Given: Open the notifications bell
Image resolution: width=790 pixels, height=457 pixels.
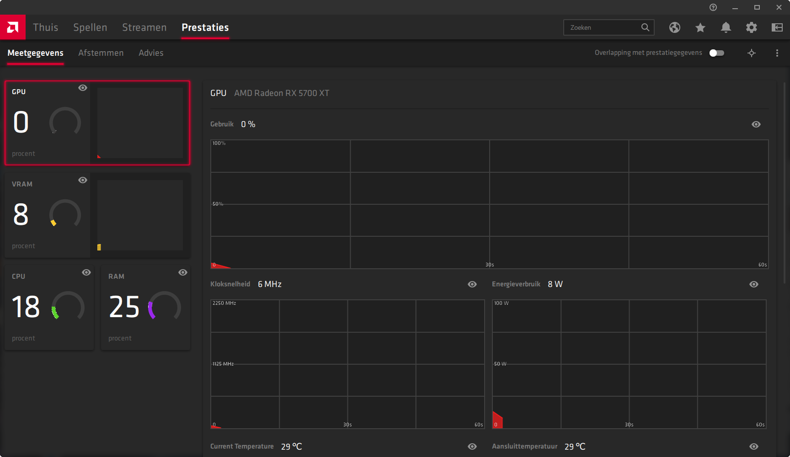Looking at the screenshot, I should (726, 27).
